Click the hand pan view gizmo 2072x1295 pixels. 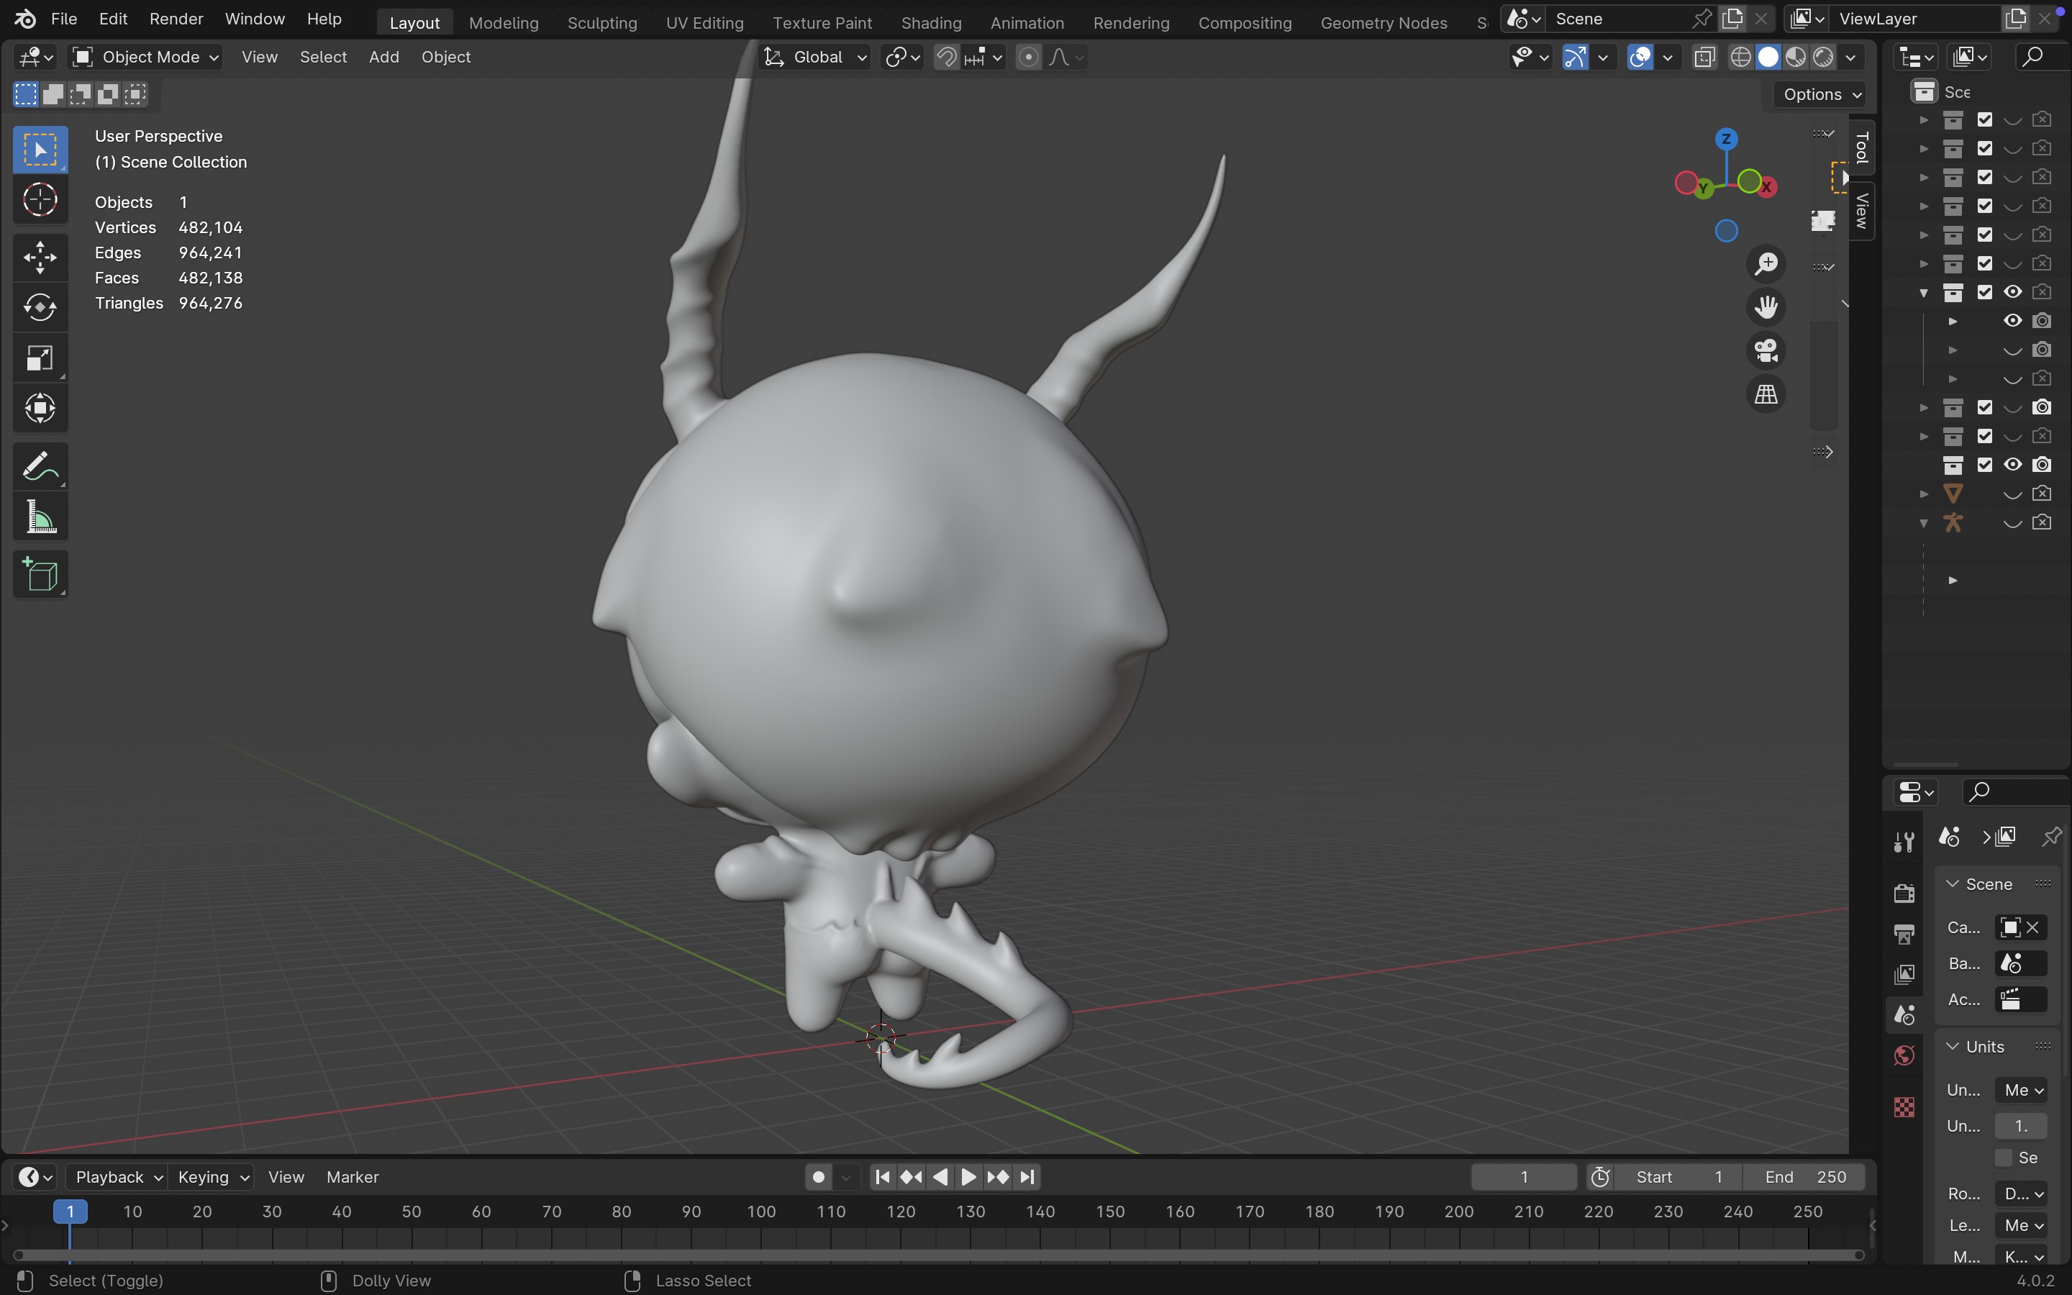coord(1766,307)
